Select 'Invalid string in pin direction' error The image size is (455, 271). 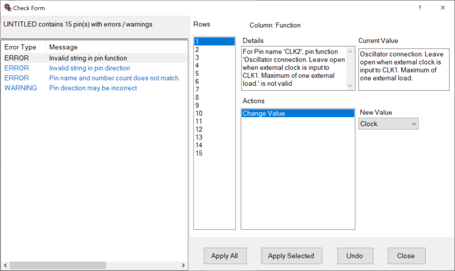[89, 68]
